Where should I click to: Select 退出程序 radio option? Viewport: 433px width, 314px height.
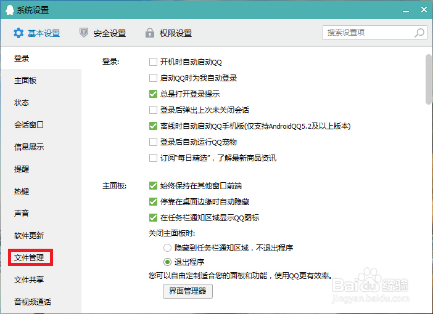pyautogui.click(x=167, y=262)
